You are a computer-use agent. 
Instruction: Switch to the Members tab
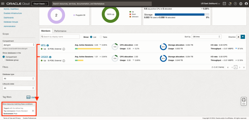[46, 31]
